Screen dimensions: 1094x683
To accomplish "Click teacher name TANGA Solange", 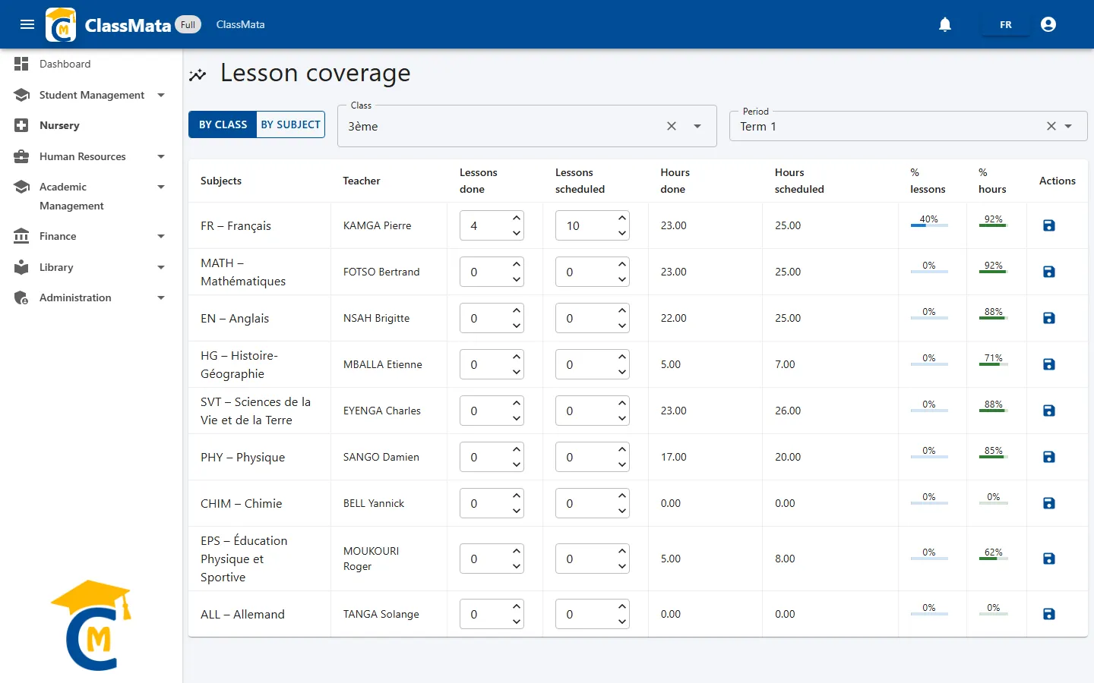I will (x=381, y=614).
